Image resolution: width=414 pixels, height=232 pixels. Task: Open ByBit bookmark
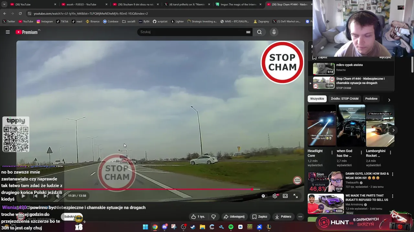144,22
